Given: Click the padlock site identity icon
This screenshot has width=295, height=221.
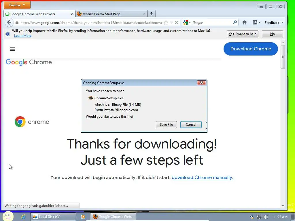Looking at the screenshot, I should [17, 22].
